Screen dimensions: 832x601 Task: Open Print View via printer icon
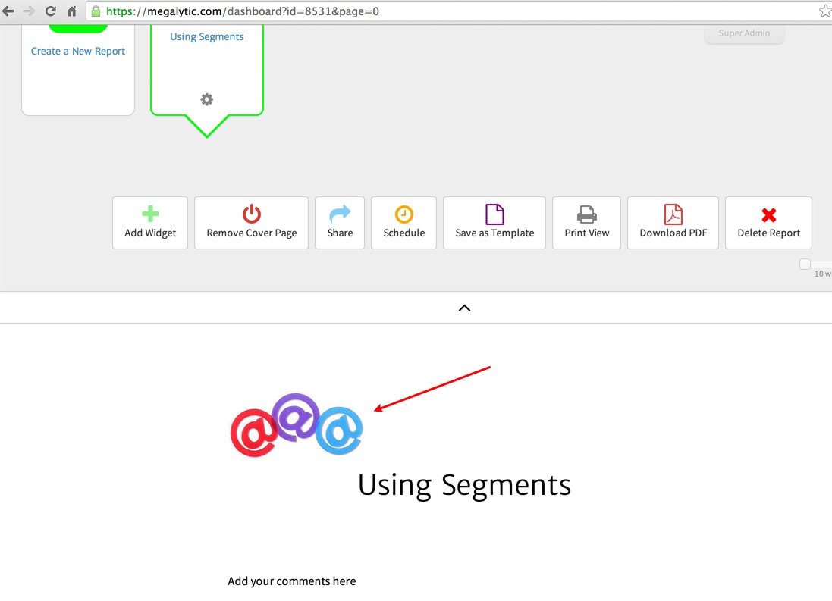pos(586,214)
